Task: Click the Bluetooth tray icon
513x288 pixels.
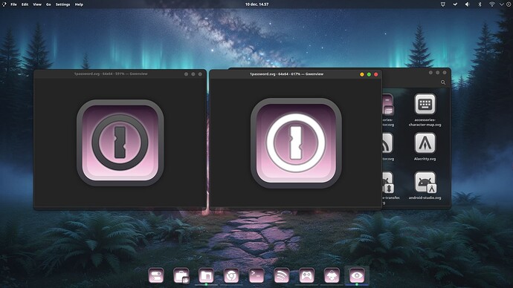Action: coord(480,4)
